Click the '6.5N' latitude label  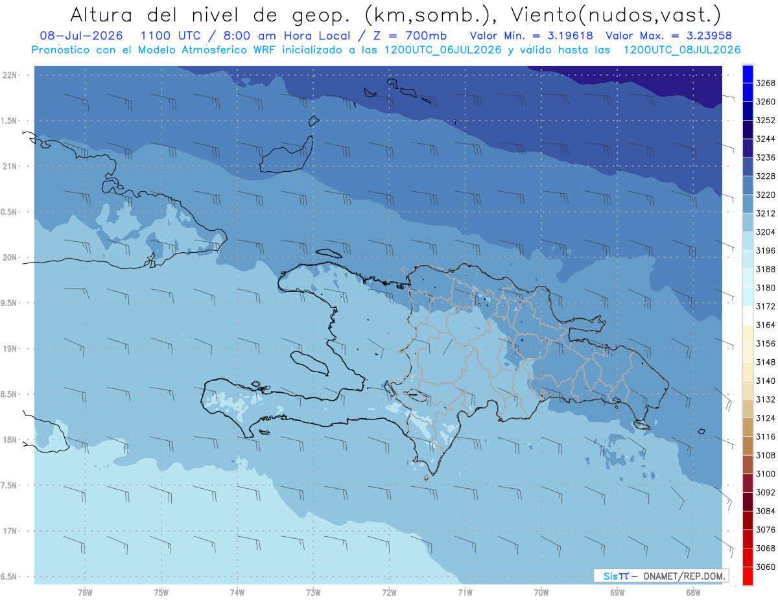tap(10, 576)
